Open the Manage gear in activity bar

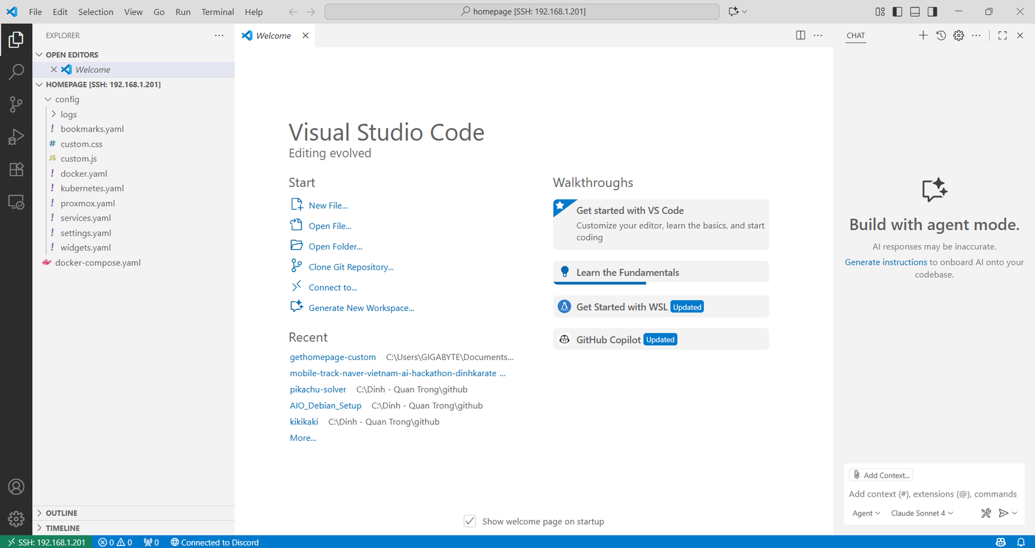(x=16, y=519)
